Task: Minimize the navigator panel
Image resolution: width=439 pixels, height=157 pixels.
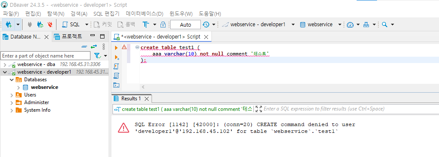Action: (93, 36)
